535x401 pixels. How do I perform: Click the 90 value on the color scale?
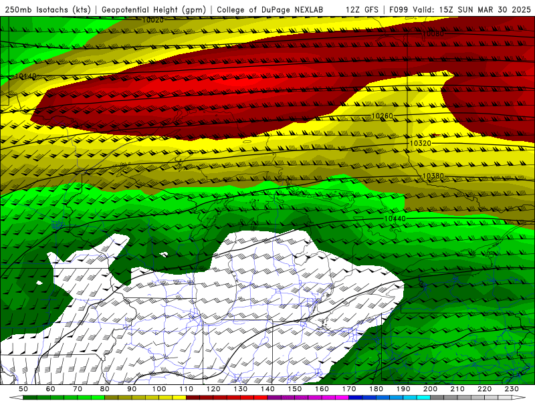tap(132, 389)
